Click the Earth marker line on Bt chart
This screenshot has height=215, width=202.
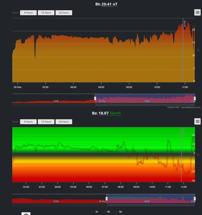click(x=183, y=50)
